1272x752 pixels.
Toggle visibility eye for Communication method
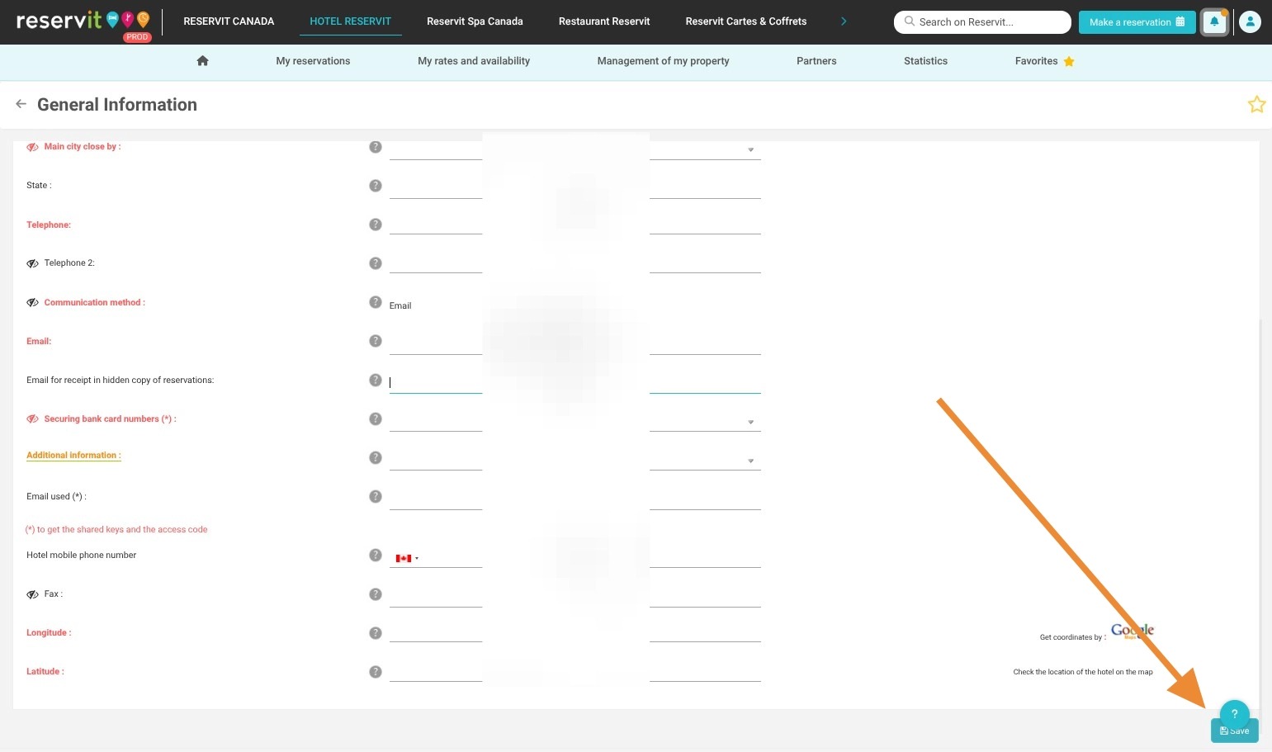tap(32, 303)
